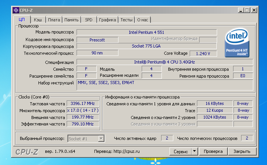This screenshot has width=267, height=165.
Task: Click the active cores count field
Action: [167, 138]
